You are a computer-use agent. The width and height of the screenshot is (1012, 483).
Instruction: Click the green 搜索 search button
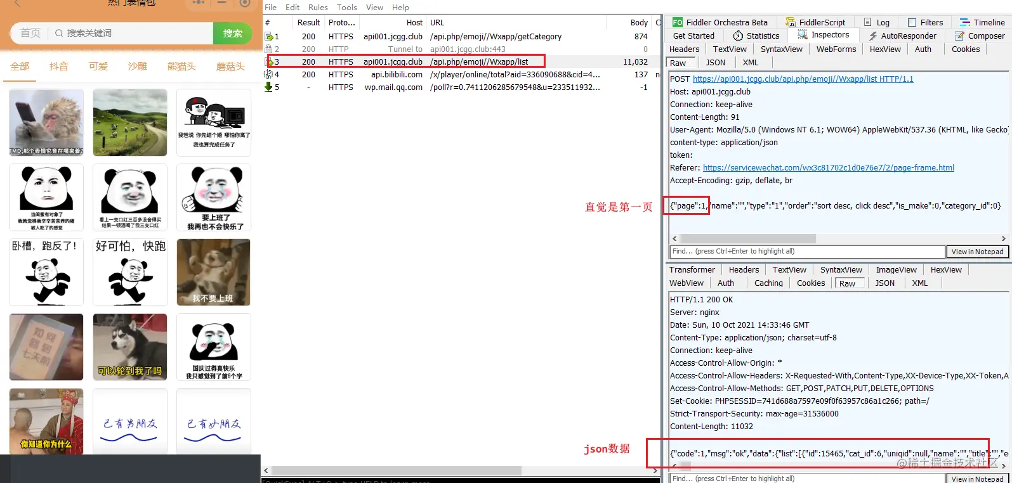(233, 34)
